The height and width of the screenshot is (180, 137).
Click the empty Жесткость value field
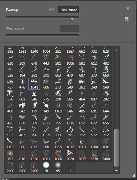click(69, 28)
